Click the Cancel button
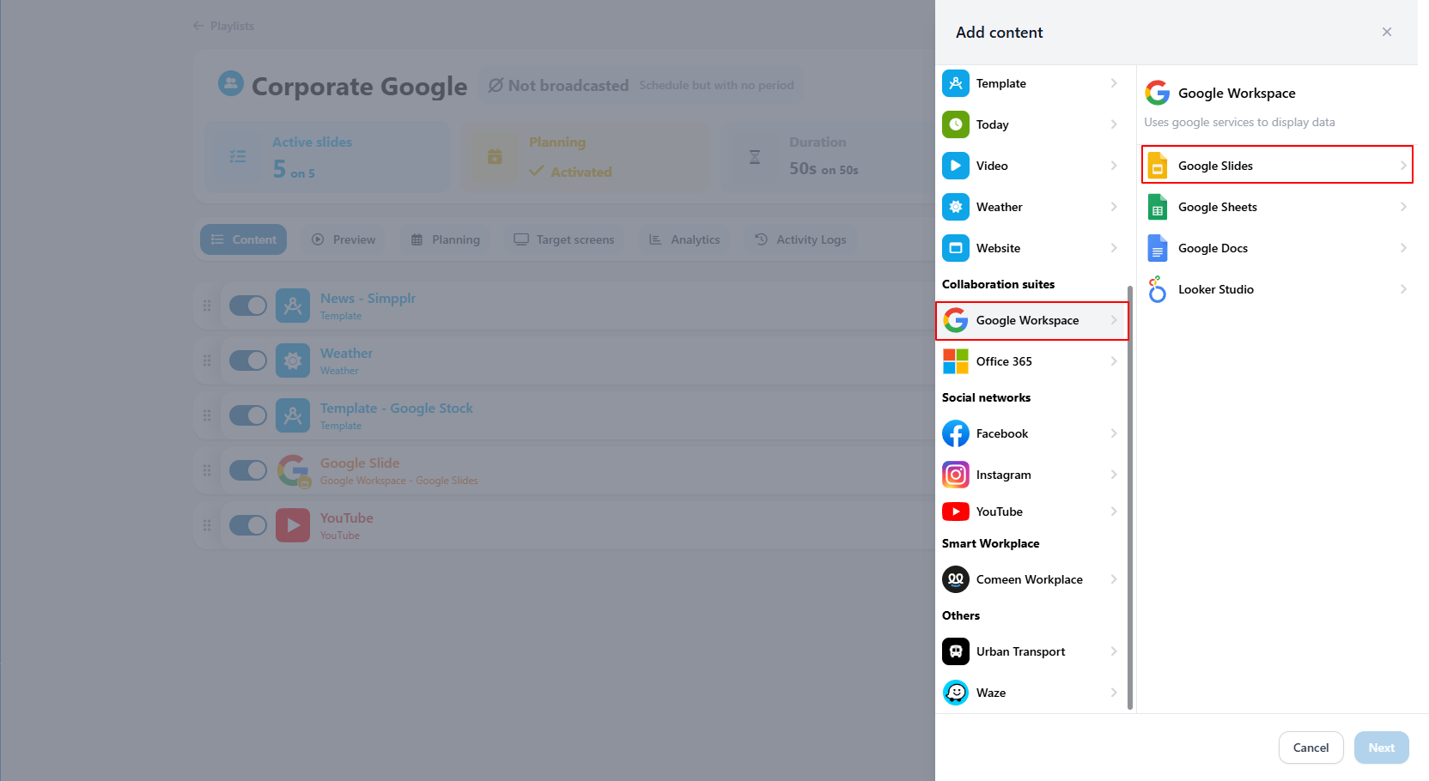 point(1310,748)
